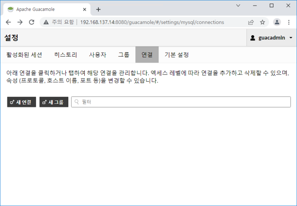The height and width of the screenshot is (206, 297).
Task: Switch to the 활성화된 세션 tab
Action: pyautogui.click(x=24, y=55)
